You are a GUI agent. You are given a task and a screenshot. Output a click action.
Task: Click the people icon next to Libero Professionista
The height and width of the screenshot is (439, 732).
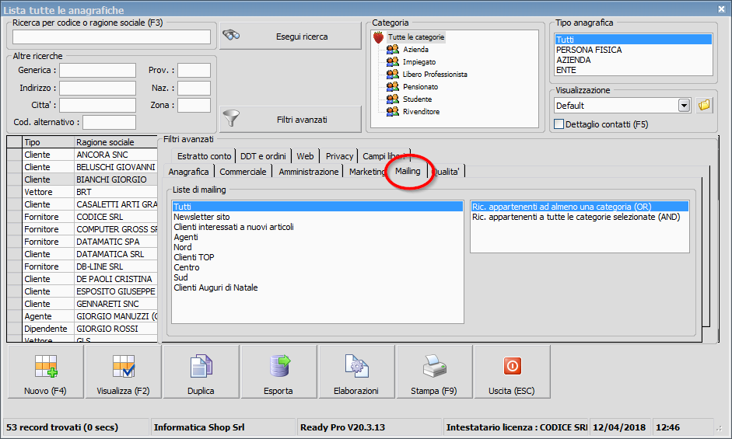tap(393, 74)
